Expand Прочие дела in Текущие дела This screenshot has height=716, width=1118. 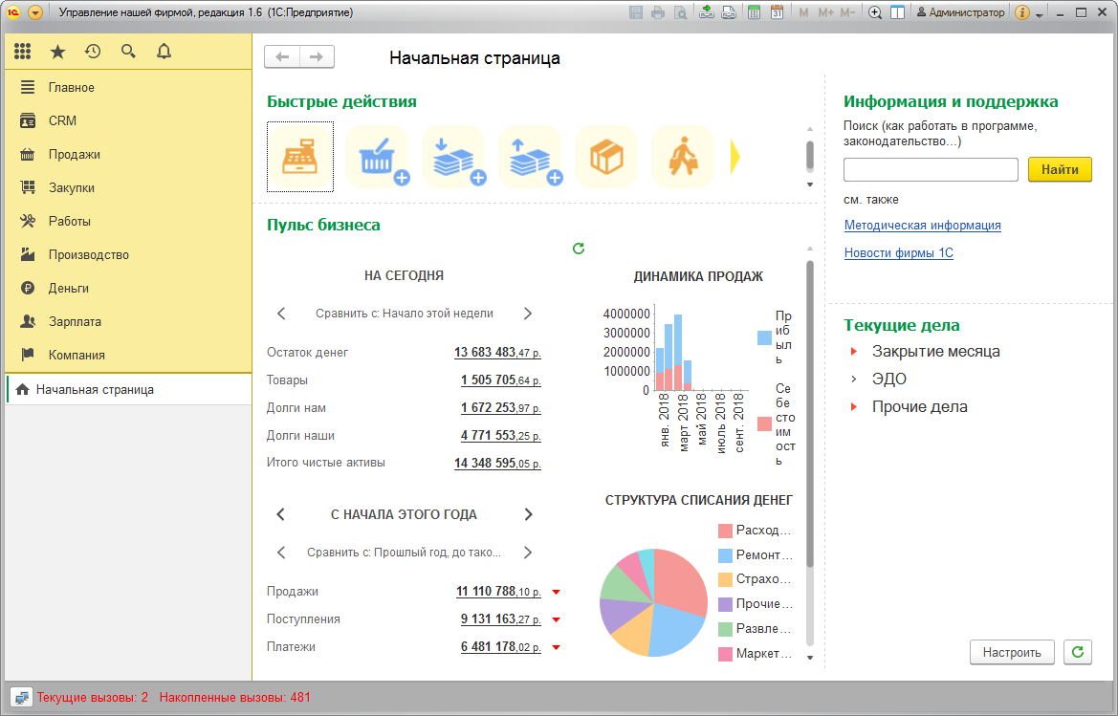pos(853,407)
